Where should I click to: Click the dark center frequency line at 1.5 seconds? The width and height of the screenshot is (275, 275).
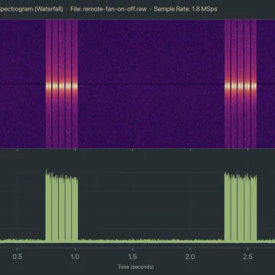[133, 84]
